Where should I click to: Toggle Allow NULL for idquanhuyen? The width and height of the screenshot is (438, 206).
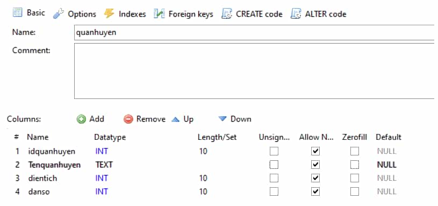tap(315, 152)
